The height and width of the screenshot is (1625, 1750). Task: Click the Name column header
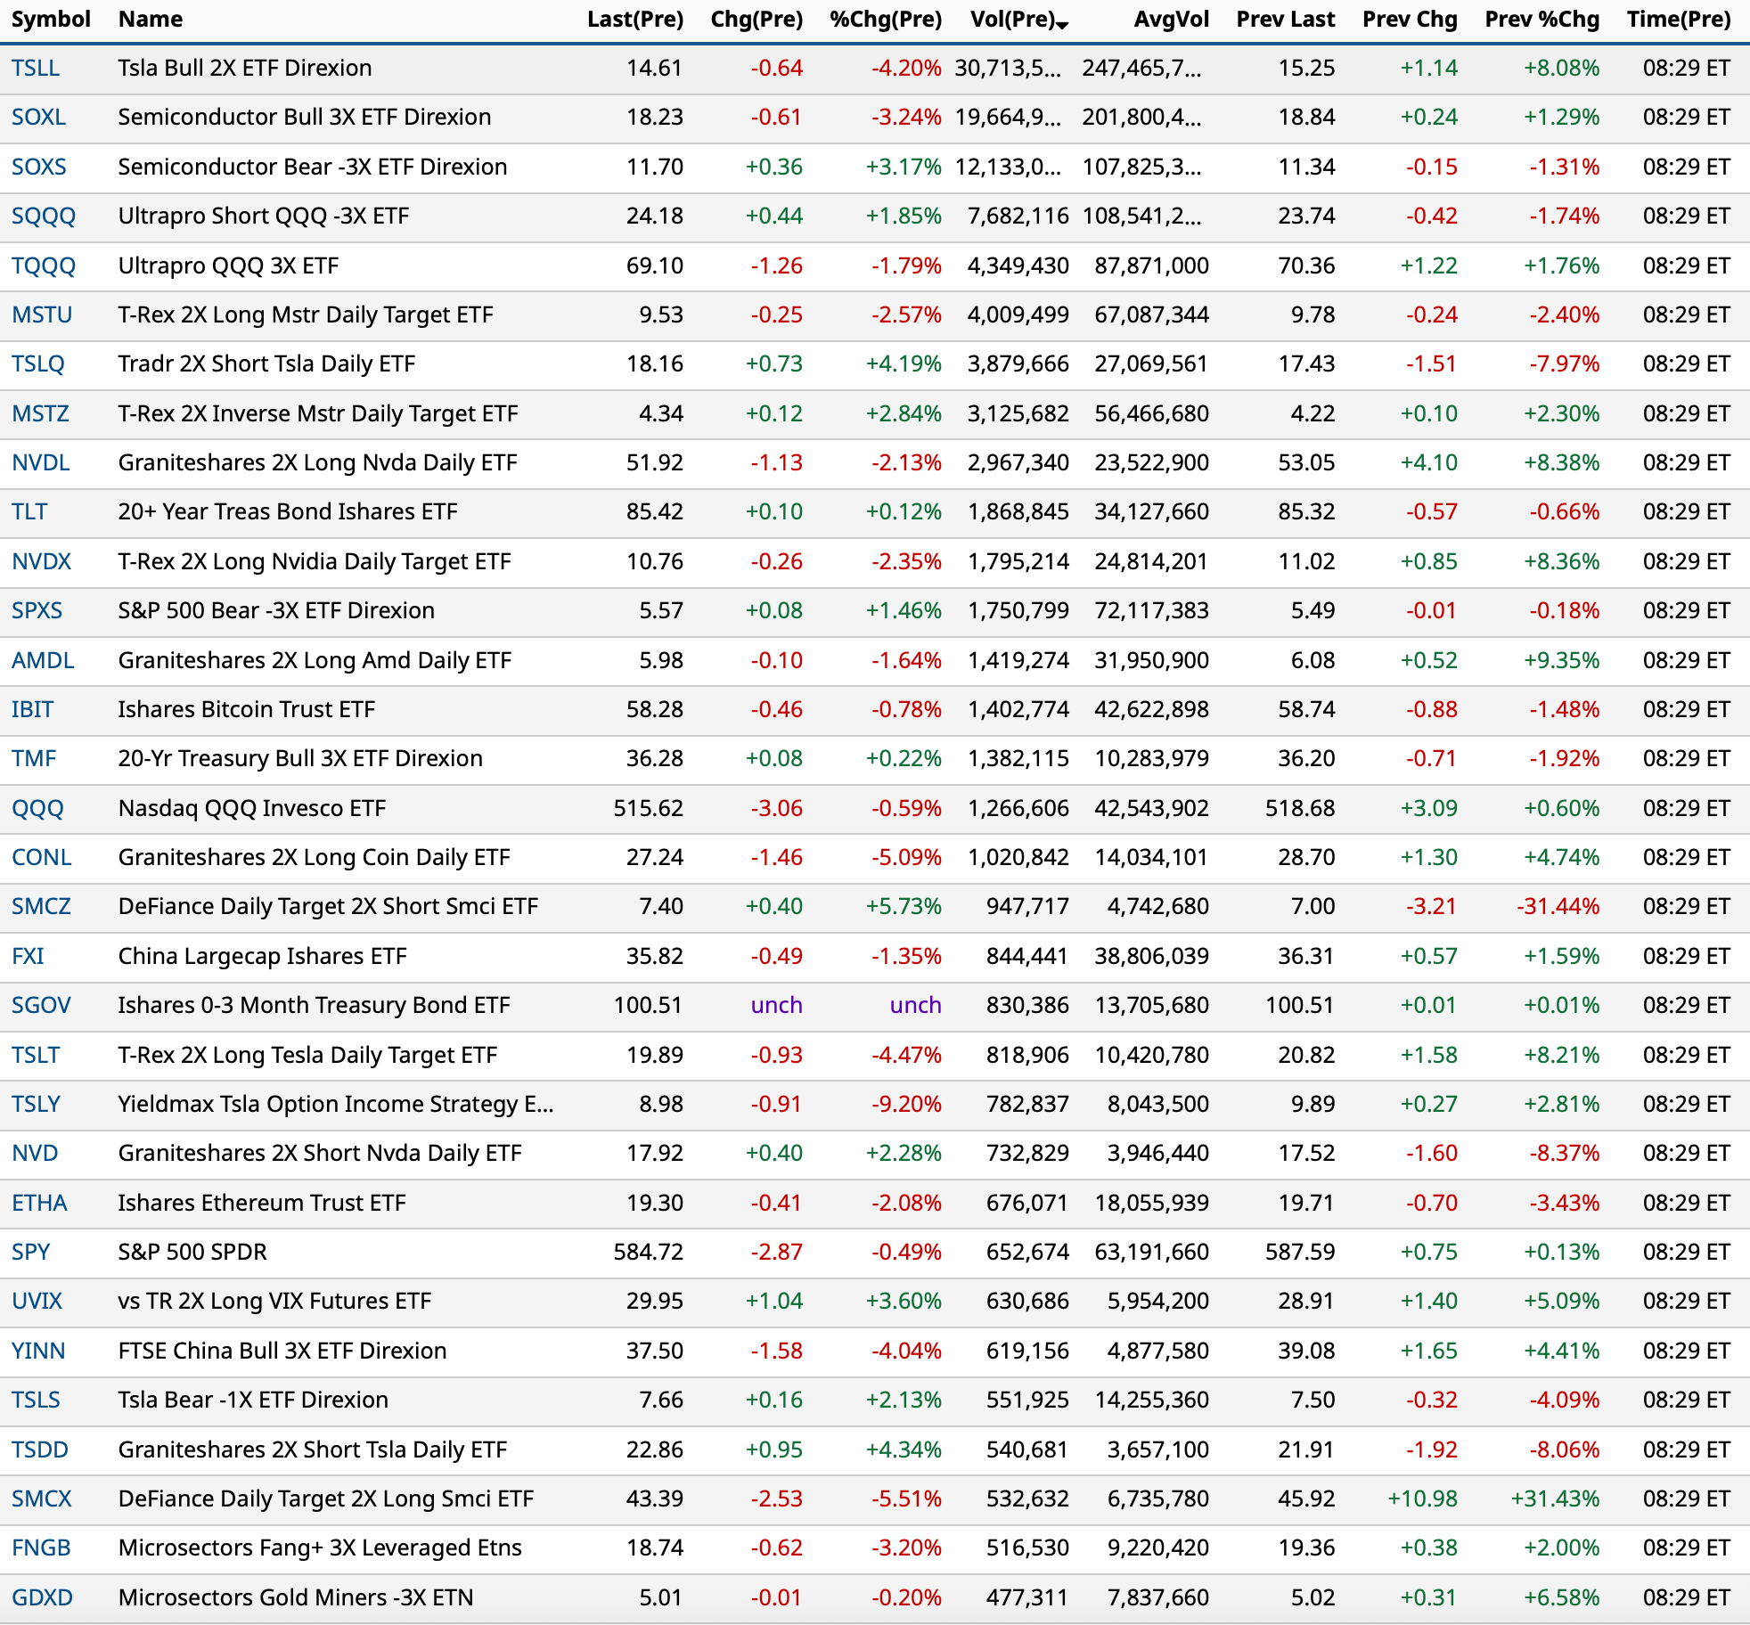tap(150, 20)
